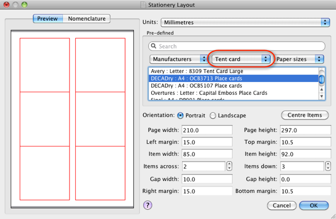Screen dimensions: 336x219
Task: Click the Cancel button
Action: (282, 205)
